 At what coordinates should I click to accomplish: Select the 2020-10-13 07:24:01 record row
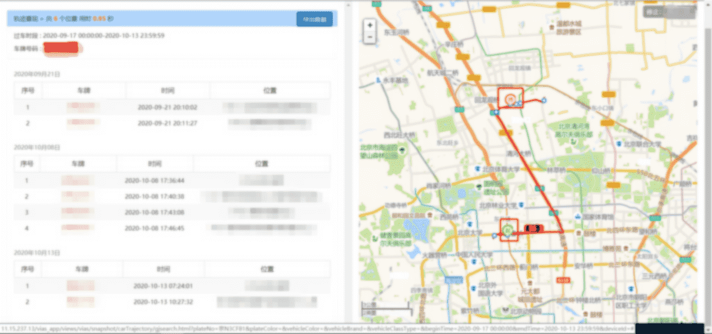pos(163,286)
